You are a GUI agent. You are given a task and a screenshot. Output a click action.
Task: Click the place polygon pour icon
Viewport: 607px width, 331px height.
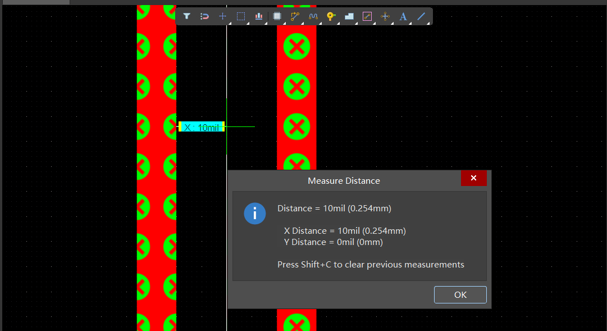tap(349, 16)
